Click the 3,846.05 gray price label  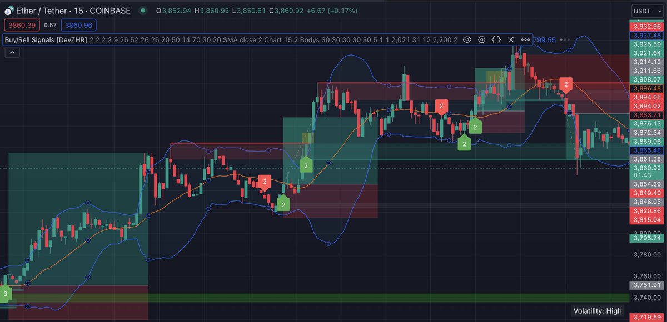[646, 202]
